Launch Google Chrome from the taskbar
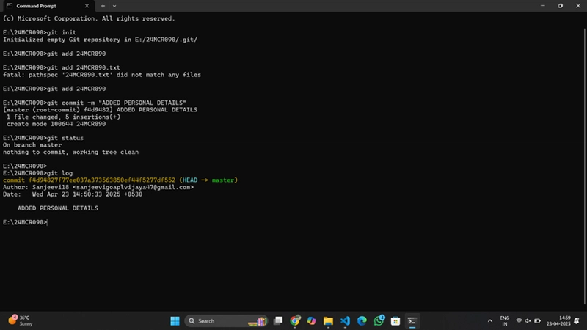This screenshot has width=587, height=330. point(295,321)
